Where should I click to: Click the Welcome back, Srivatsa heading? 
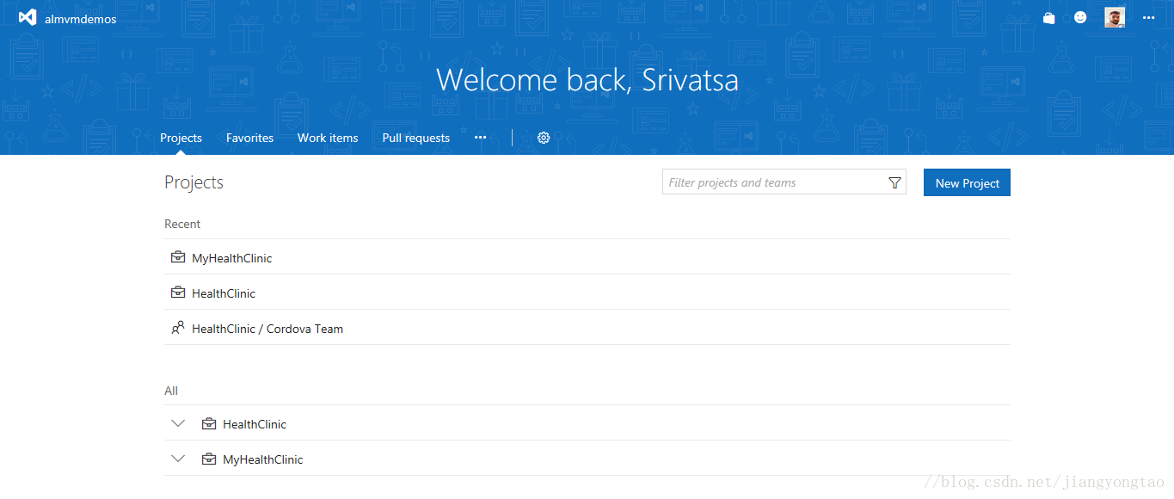point(587,80)
